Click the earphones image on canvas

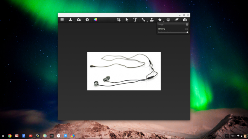(x=124, y=71)
